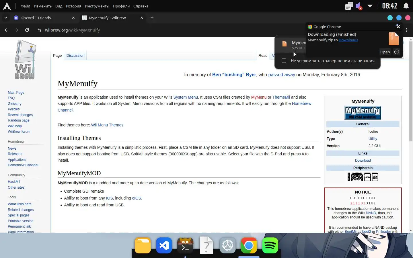Switch to the Discord | Friends tab
Screen dimensions: 413x258
(x=44, y=18)
